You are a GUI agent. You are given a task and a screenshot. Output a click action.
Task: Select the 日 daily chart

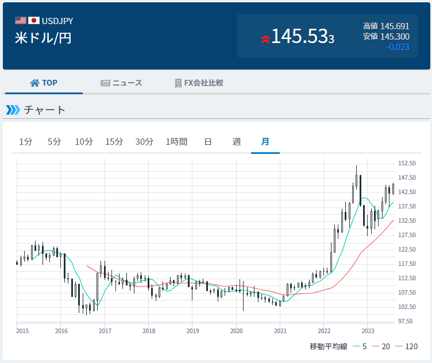tap(208, 142)
